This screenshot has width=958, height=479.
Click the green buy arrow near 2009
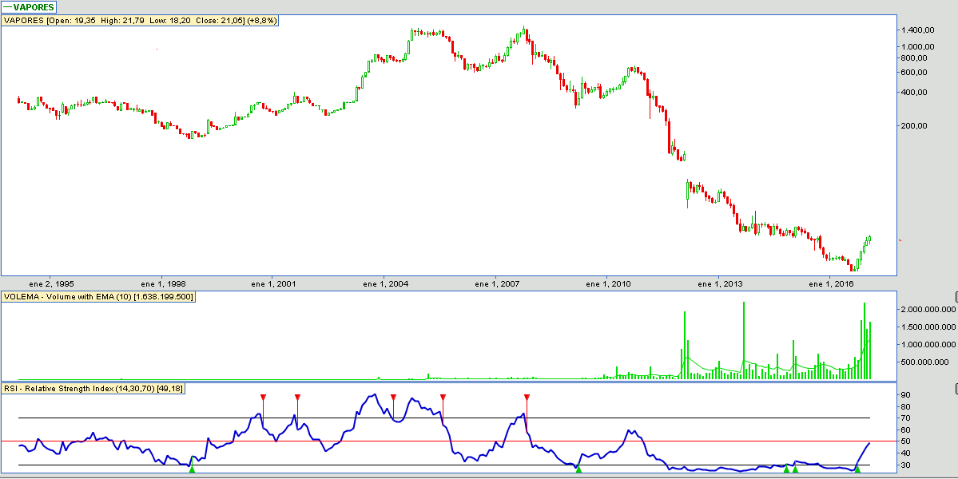coord(578,469)
